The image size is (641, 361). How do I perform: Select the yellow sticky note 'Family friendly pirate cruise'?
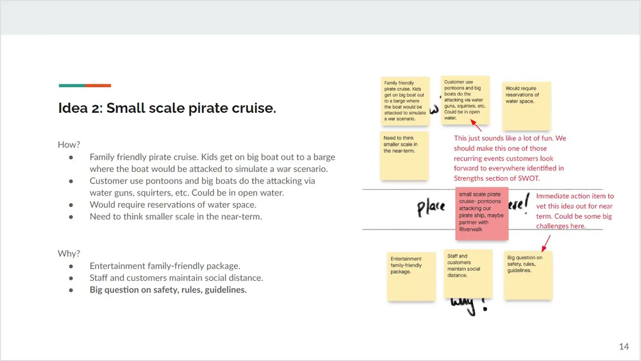[x=405, y=101]
